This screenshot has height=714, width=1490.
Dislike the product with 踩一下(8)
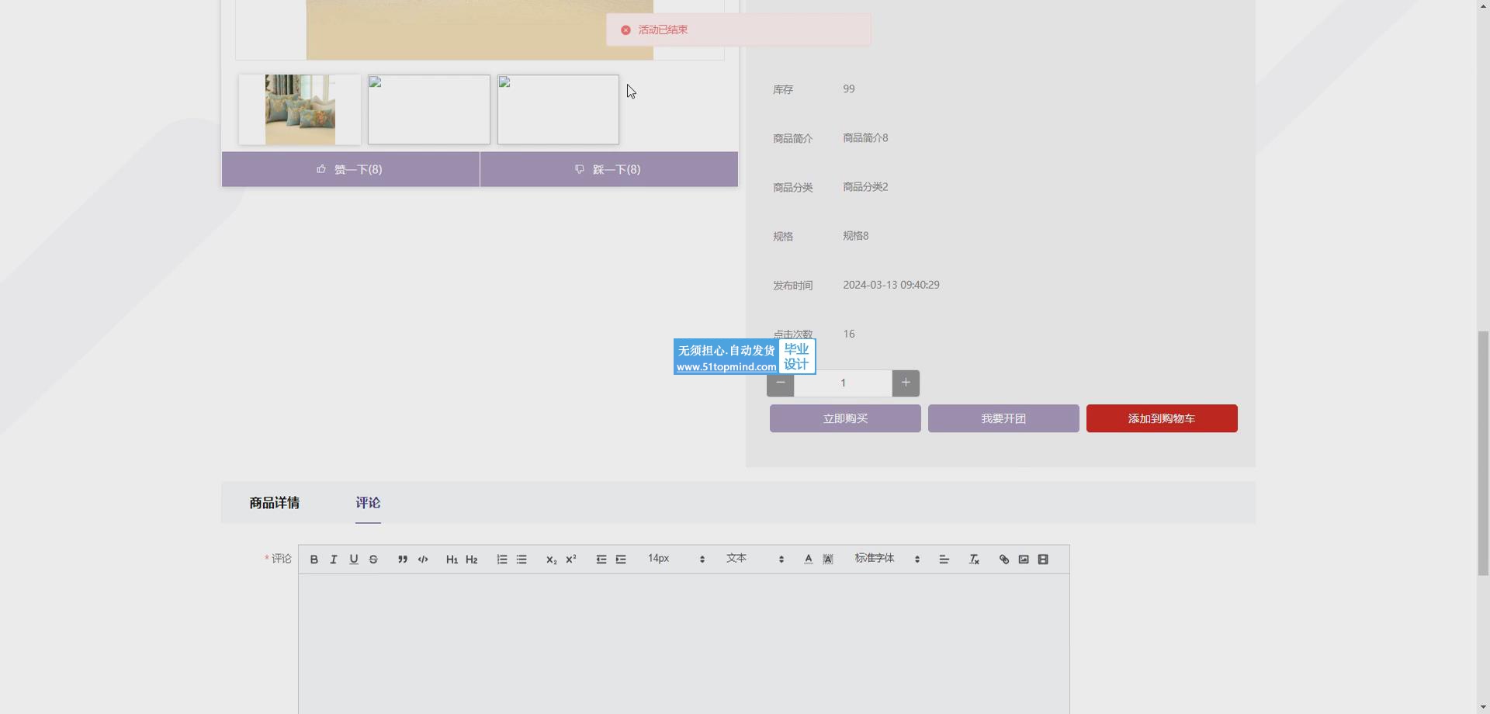click(x=609, y=169)
